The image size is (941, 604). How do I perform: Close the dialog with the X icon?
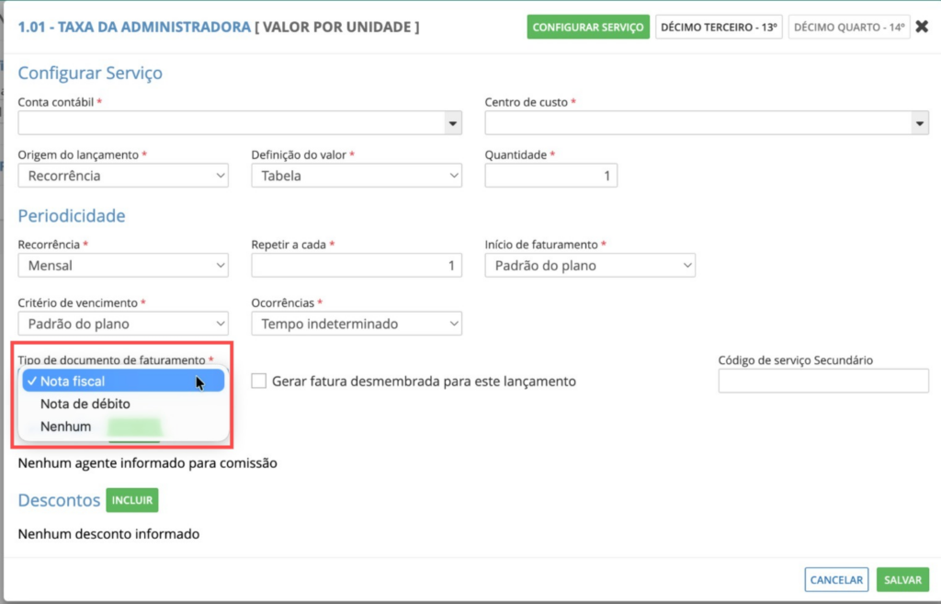click(x=922, y=27)
